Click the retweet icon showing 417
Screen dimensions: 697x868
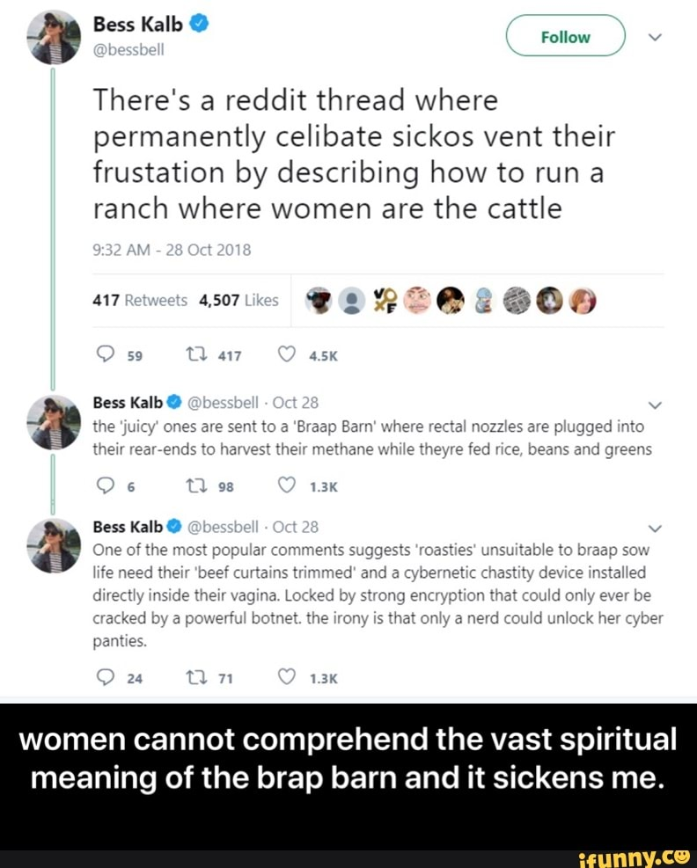(195, 354)
